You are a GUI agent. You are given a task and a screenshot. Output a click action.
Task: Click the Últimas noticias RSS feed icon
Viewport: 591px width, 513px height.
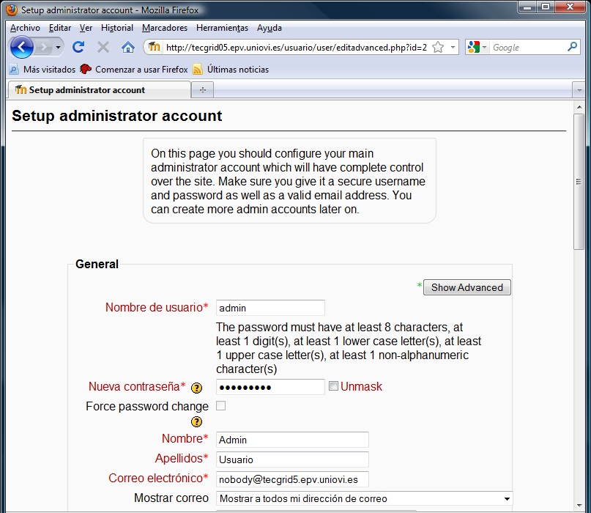(x=198, y=70)
